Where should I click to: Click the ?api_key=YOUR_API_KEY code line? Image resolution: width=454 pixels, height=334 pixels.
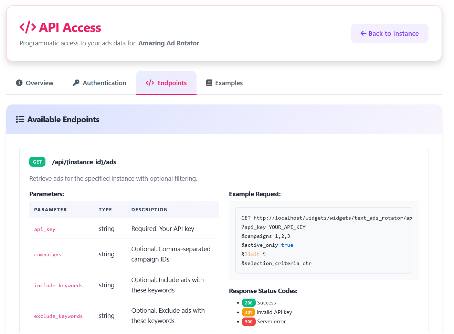[x=273, y=227]
